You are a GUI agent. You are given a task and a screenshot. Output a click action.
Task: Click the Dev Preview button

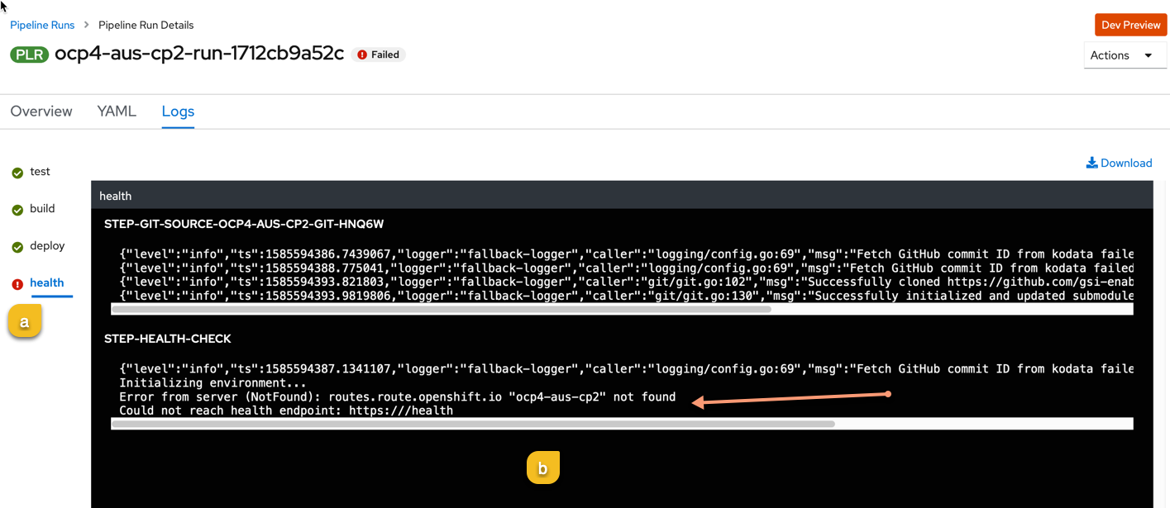point(1129,25)
